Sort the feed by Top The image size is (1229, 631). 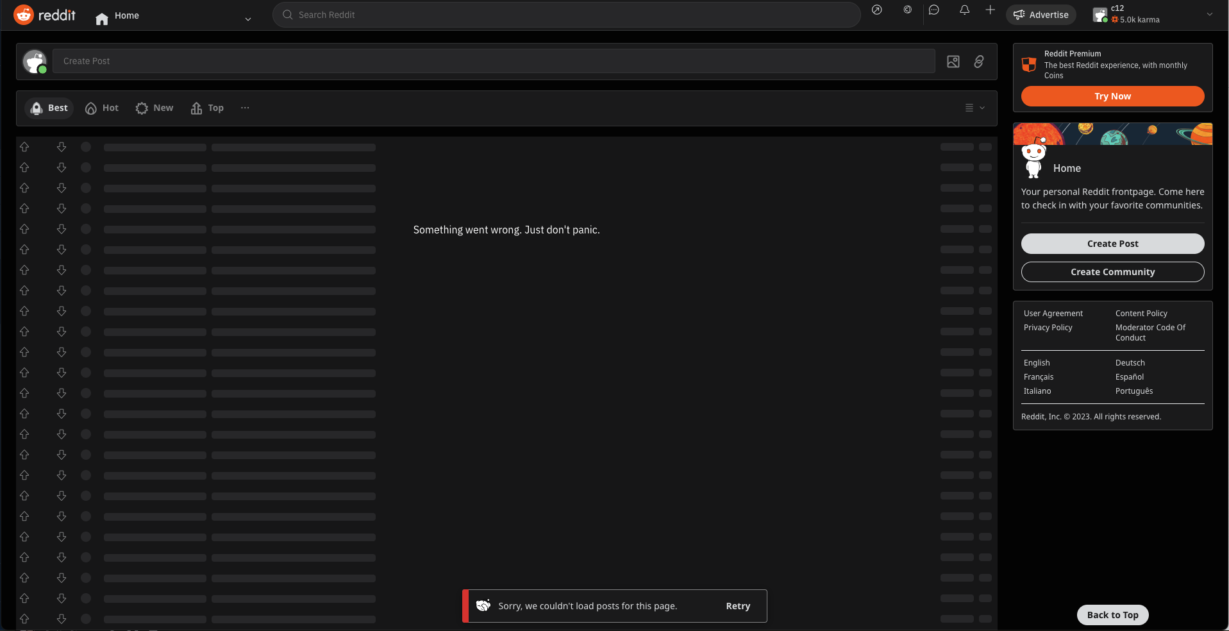coord(206,108)
